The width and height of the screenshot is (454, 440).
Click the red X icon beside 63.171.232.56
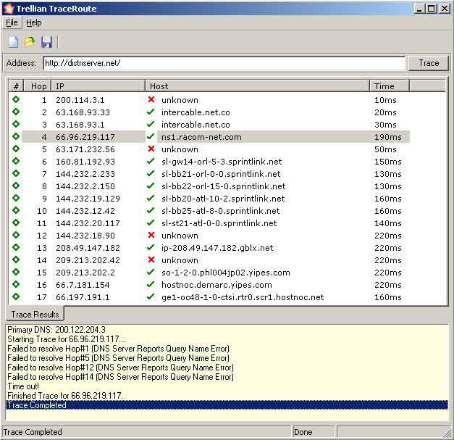151,149
